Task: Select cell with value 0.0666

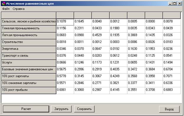Action: coord(65,63)
